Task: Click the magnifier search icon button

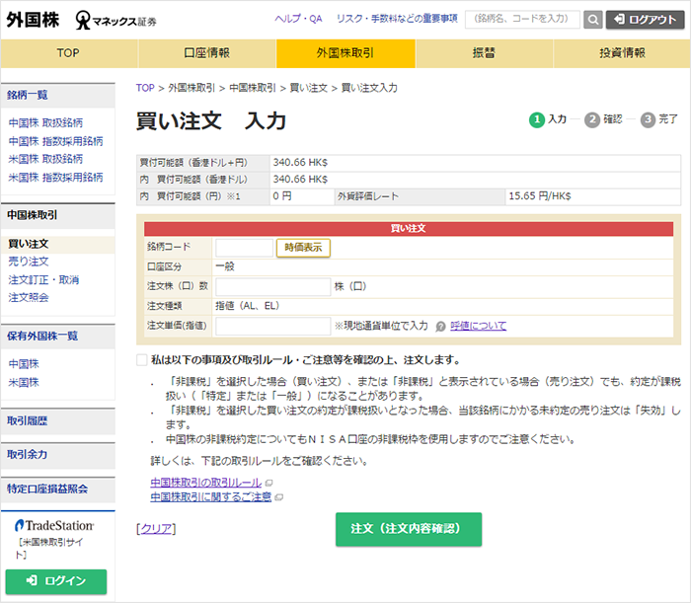Action: coord(592,19)
